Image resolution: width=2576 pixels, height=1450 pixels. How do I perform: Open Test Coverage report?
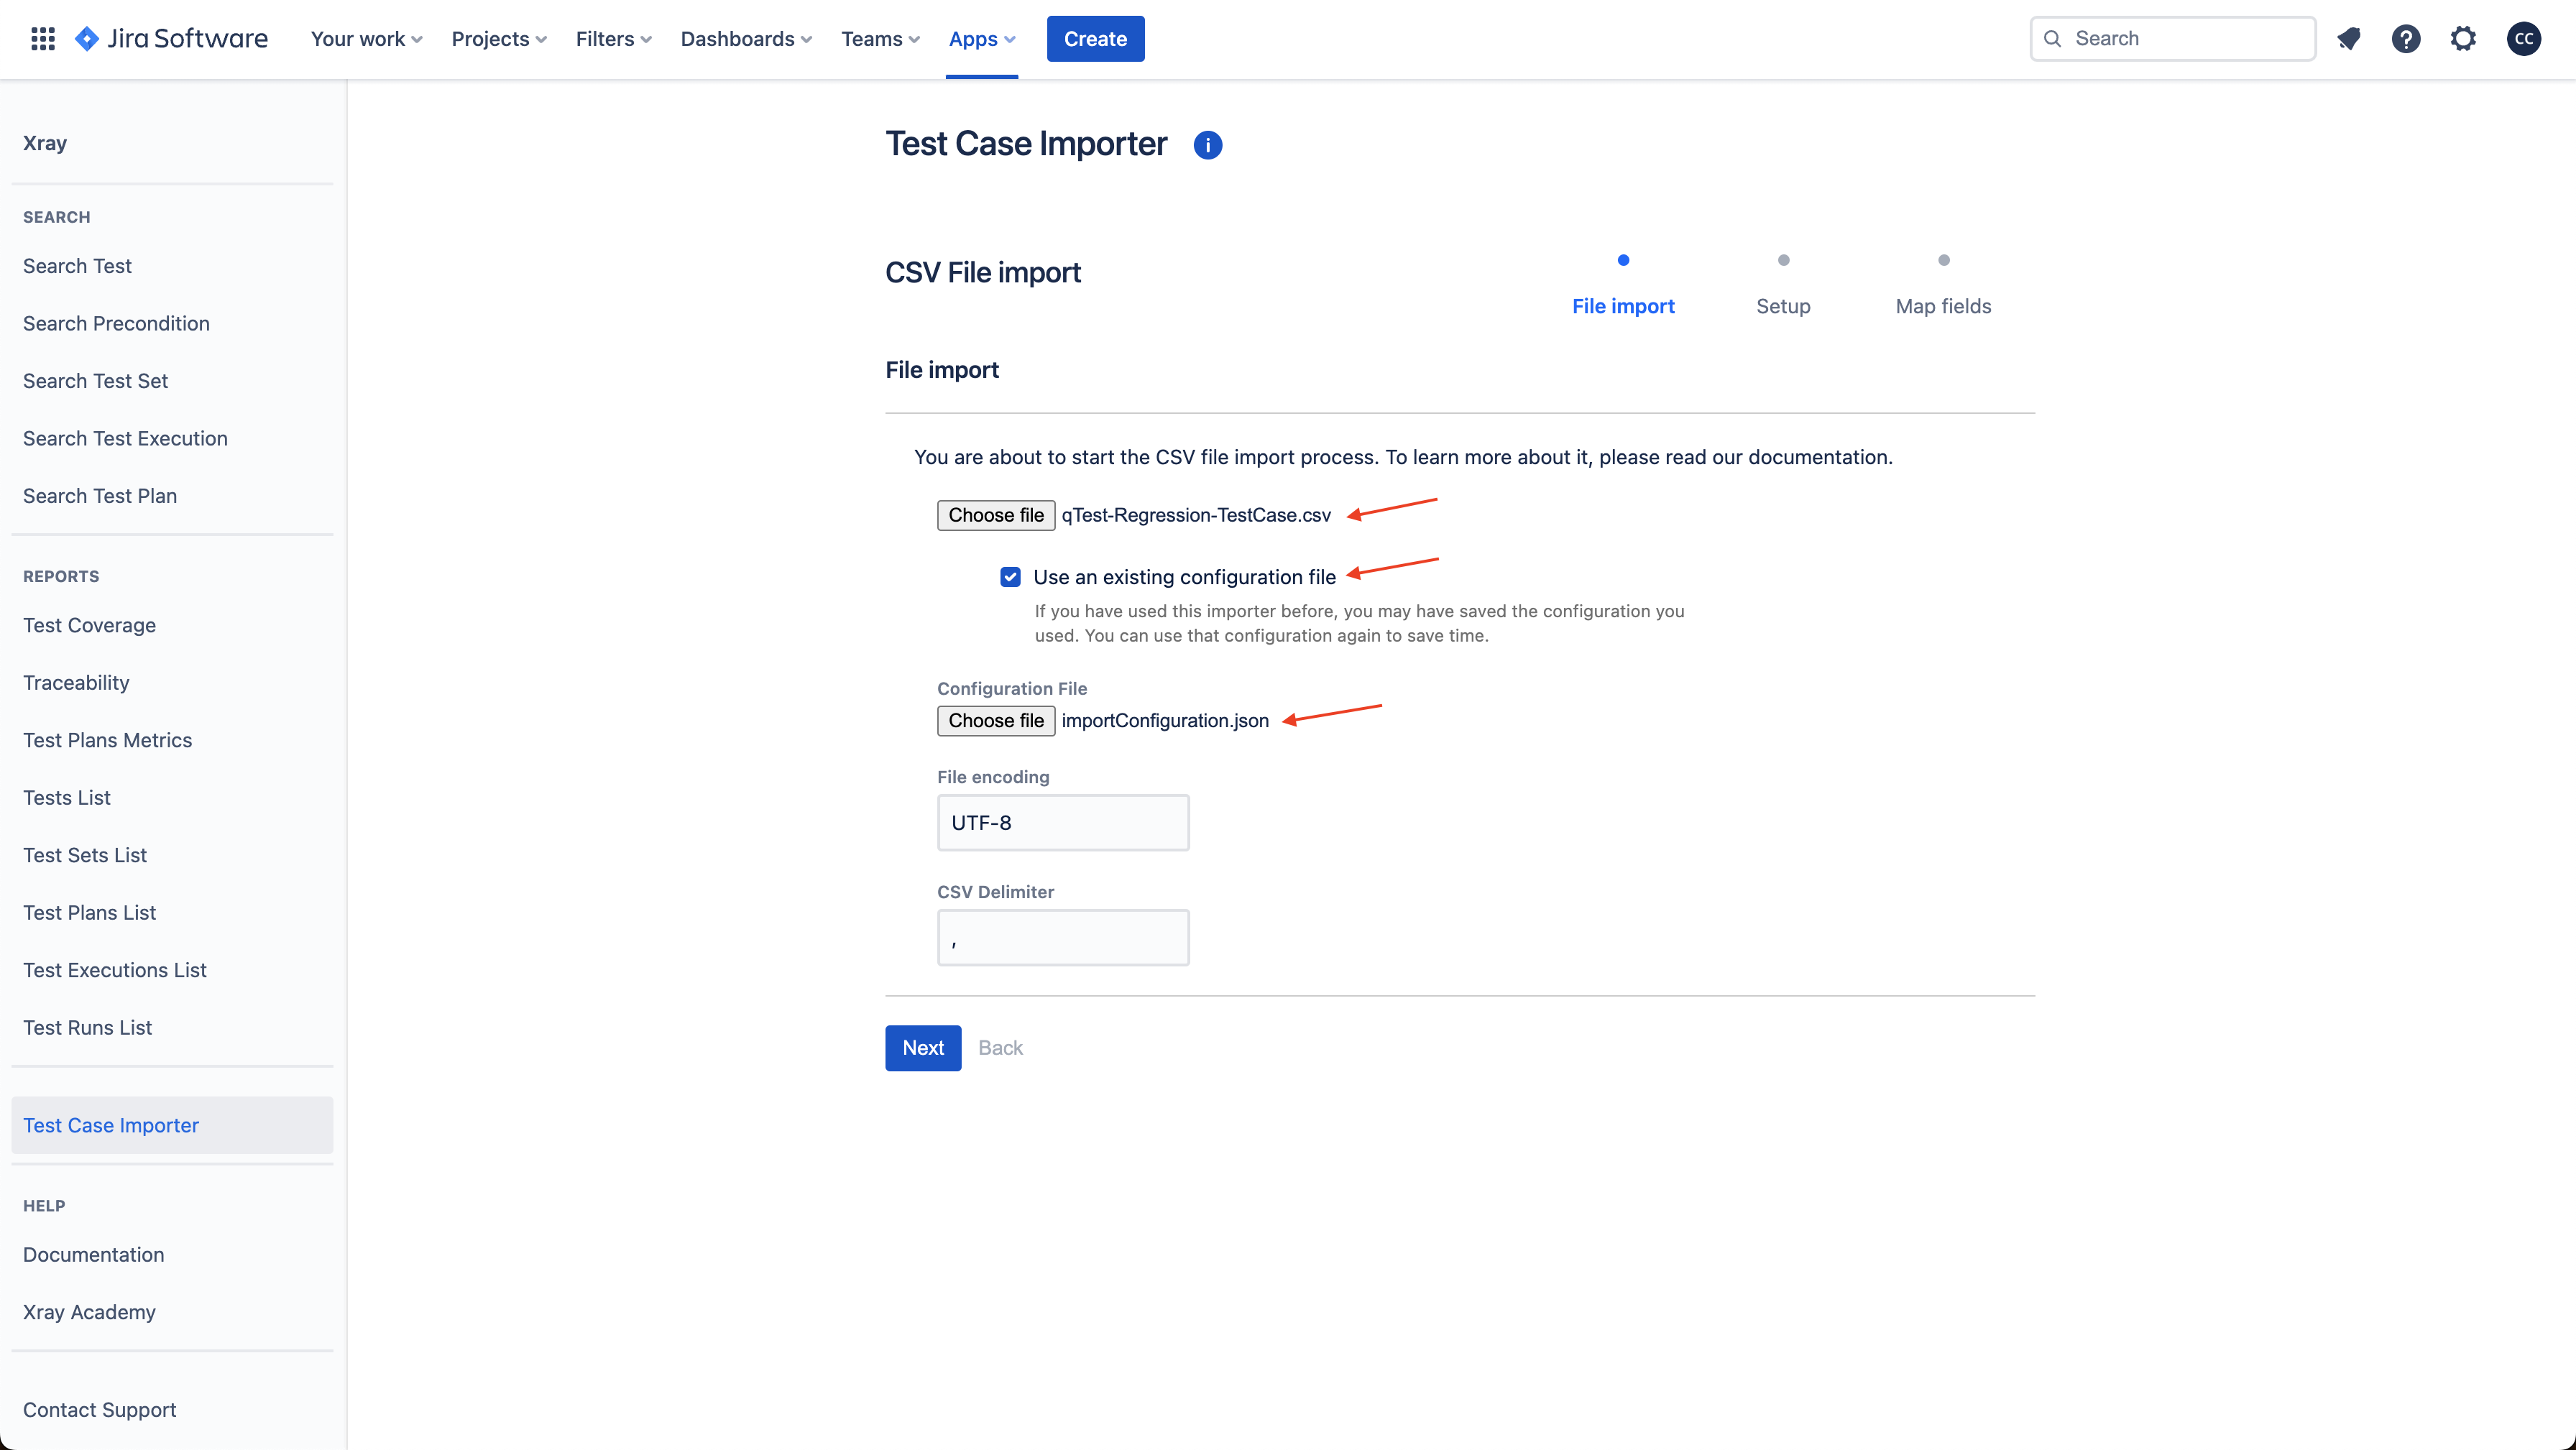click(89, 625)
